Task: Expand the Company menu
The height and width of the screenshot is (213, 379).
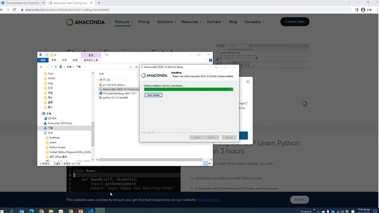Action: click(254, 22)
